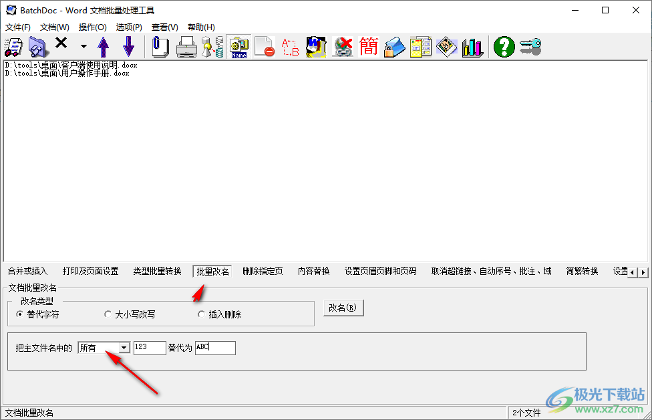Viewport: 652px width, 420px height.
Task: Open the 文件(F) menu
Action: coord(18,27)
